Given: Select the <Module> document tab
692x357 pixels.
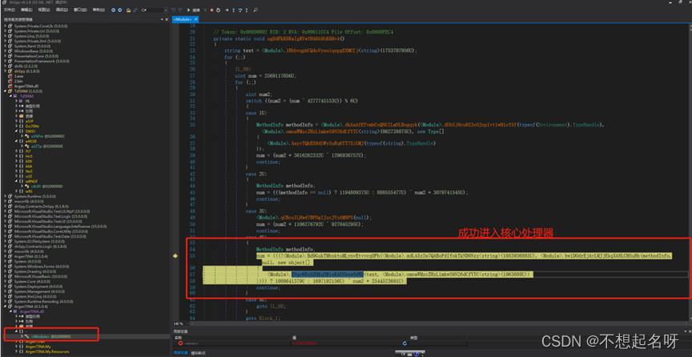Looking at the screenshot, I should 183,19.
